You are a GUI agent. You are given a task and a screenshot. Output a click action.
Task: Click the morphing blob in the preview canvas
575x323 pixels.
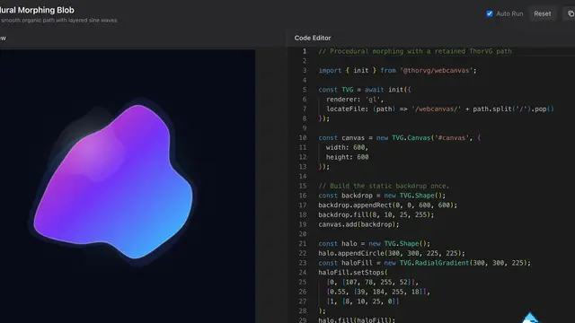click(x=114, y=181)
